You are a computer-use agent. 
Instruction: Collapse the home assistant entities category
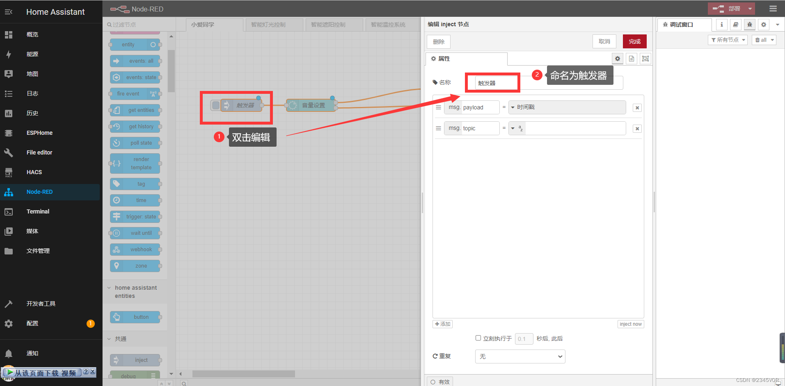click(x=135, y=292)
